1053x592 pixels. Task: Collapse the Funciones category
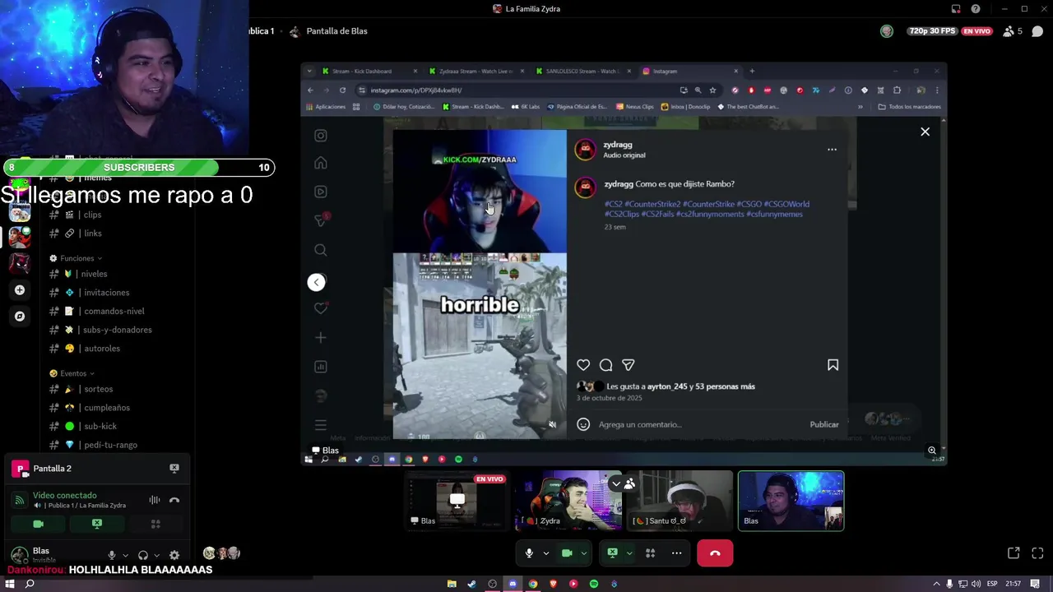click(77, 258)
